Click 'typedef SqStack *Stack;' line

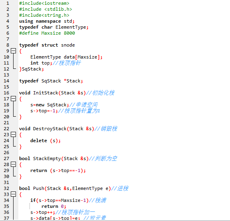point(51,81)
